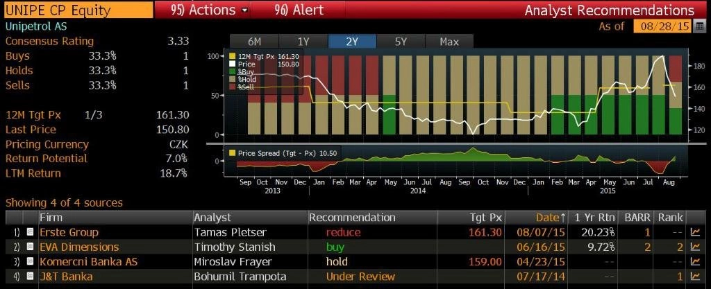
Task: Click the 96) Alert button
Action: click(x=299, y=10)
